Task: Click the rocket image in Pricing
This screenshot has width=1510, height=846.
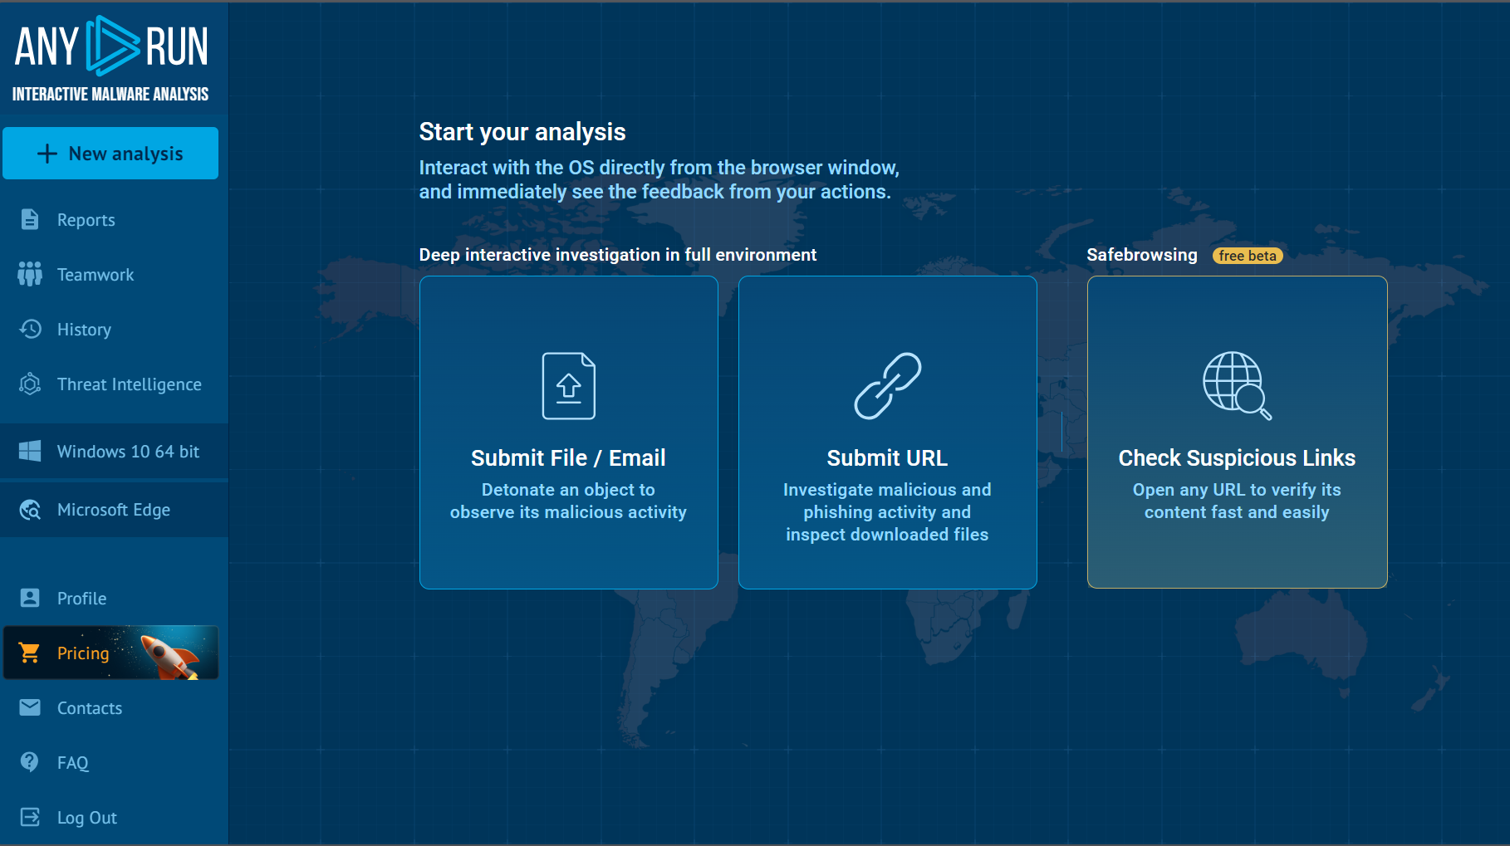Action: pos(170,656)
